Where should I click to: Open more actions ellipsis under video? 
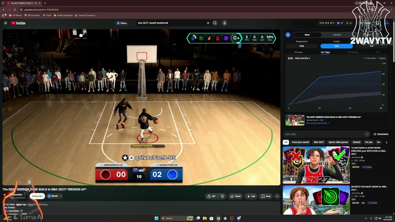(x=277, y=196)
